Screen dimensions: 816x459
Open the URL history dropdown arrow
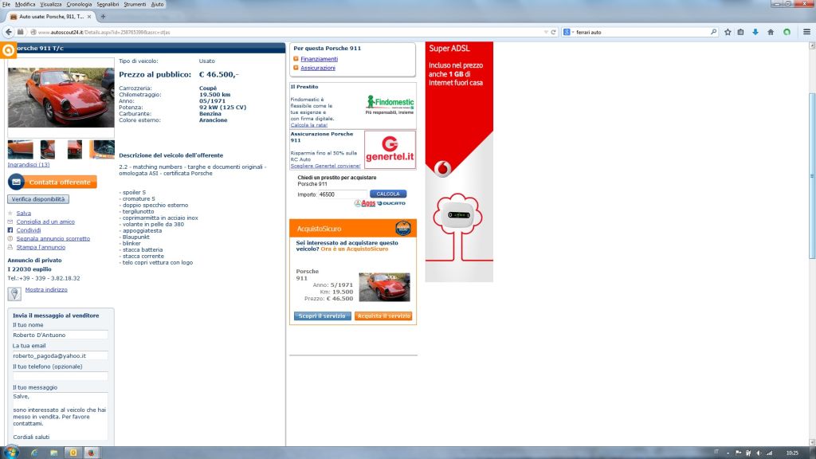coord(545,32)
